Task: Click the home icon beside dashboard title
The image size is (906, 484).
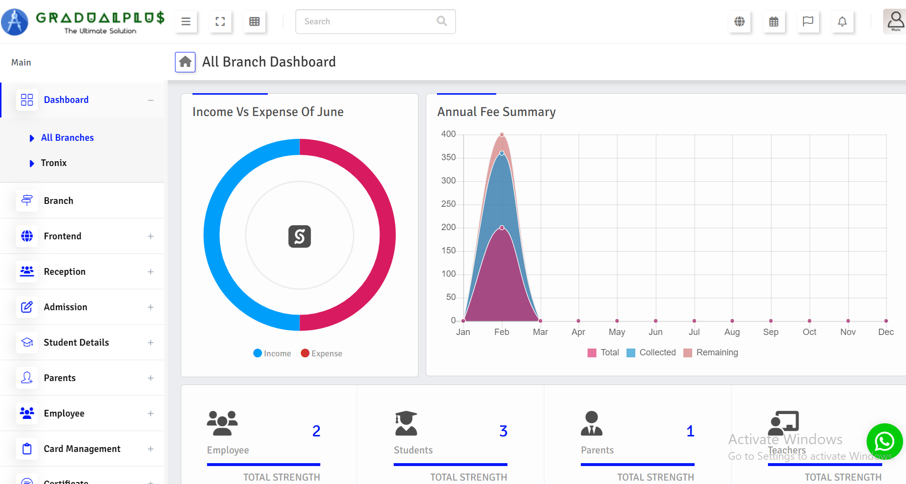Action: pyautogui.click(x=185, y=62)
